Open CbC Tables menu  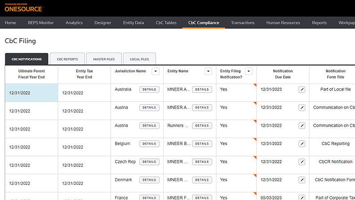click(166, 23)
